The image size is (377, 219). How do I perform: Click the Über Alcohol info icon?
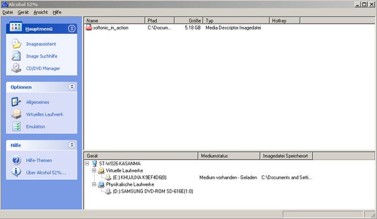pos(16,172)
